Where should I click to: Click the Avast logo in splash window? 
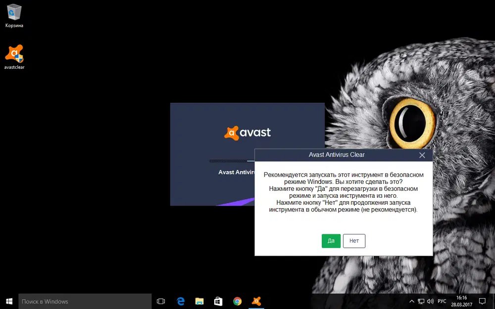247,132
